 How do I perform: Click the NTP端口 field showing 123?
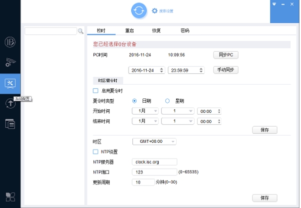(x=154, y=172)
